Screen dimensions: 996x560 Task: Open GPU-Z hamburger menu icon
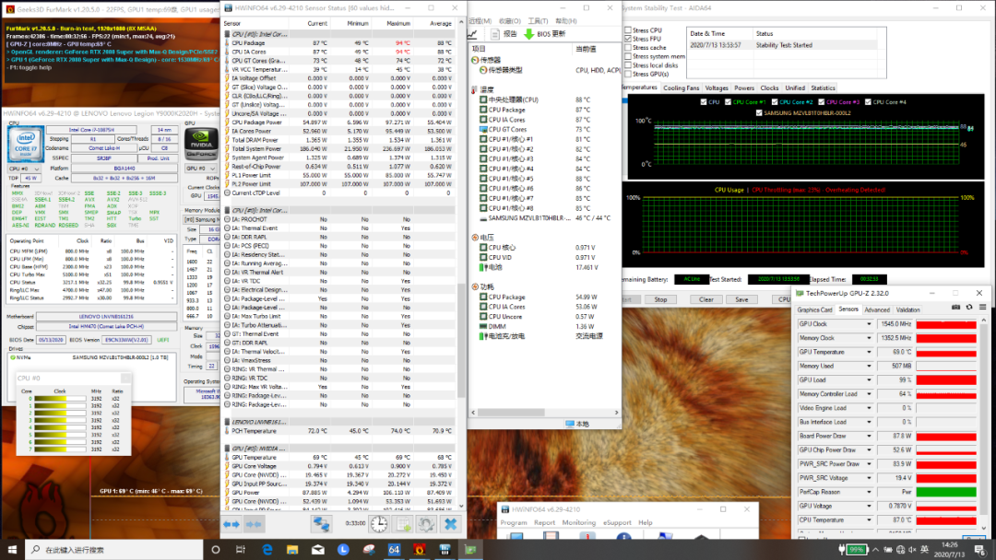983,307
